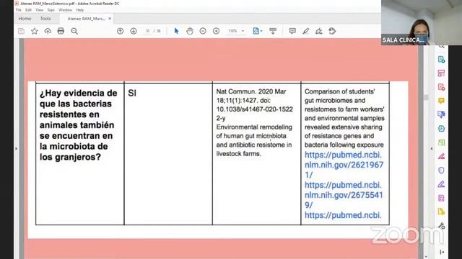Click the SALA CLINICA participant video
462x259 pixels.
tap(422, 22)
